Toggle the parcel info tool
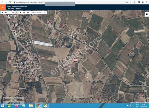The height and width of the screenshot is (108, 149). [17, 12]
